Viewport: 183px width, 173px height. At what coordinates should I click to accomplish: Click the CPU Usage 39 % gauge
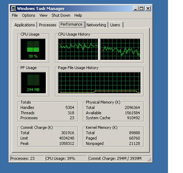click(x=33, y=49)
